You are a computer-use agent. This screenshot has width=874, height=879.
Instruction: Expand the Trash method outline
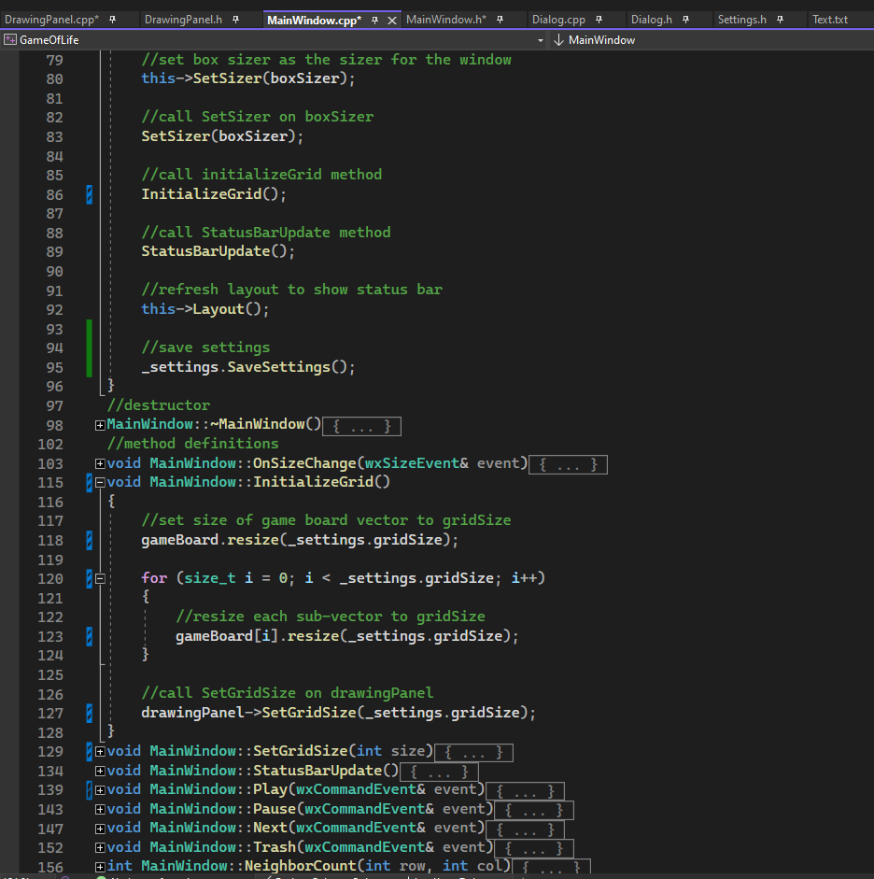tap(100, 848)
